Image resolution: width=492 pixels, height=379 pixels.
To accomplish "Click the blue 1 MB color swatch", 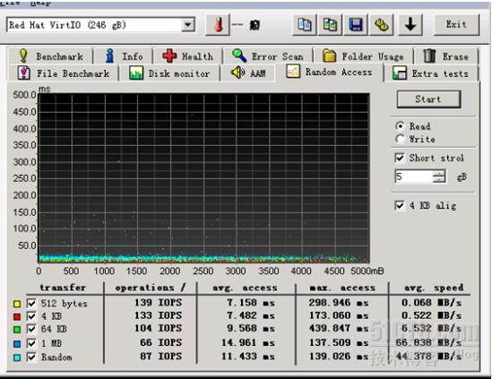I will 17,343.
